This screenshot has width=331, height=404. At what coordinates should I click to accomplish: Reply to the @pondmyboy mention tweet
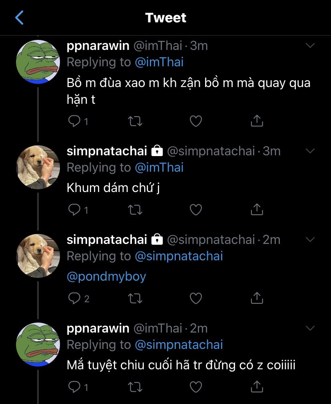click(74, 298)
